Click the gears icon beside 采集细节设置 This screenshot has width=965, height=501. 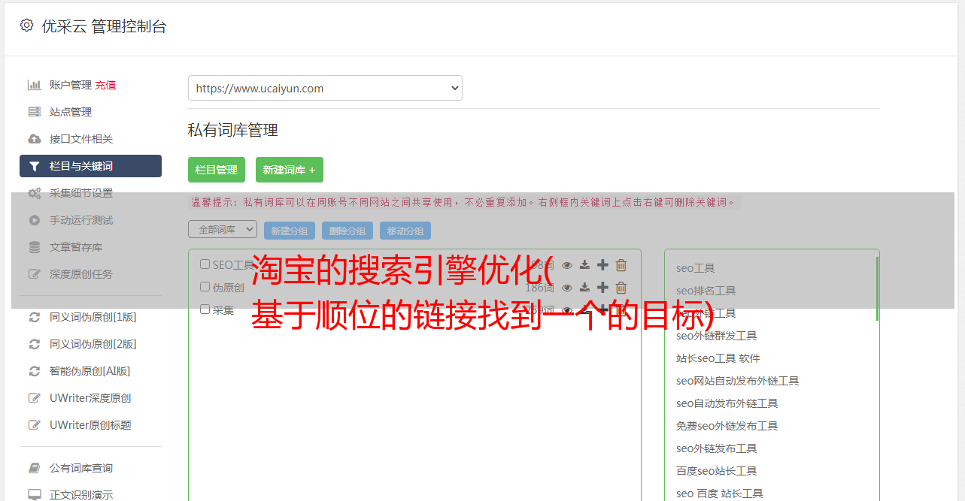tap(34, 193)
